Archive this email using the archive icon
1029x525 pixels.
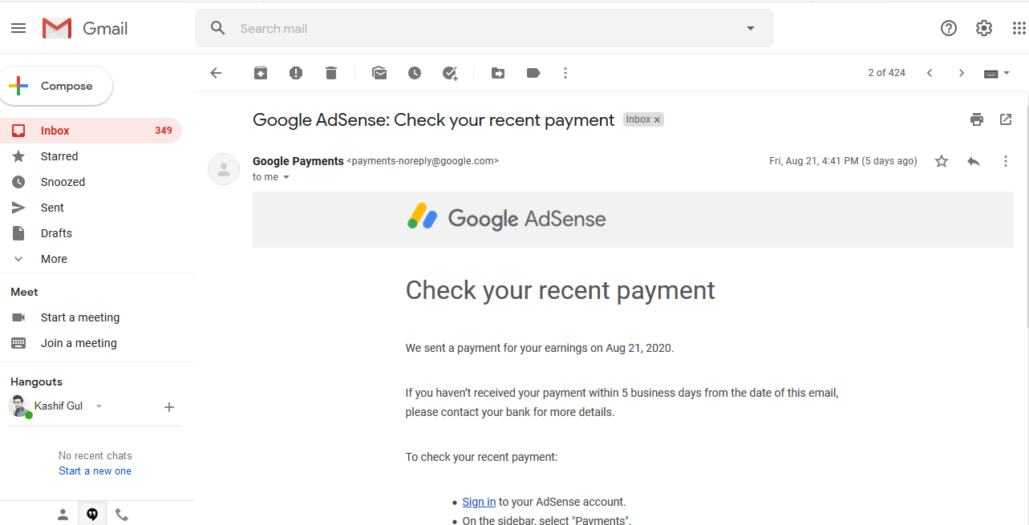[x=261, y=73]
